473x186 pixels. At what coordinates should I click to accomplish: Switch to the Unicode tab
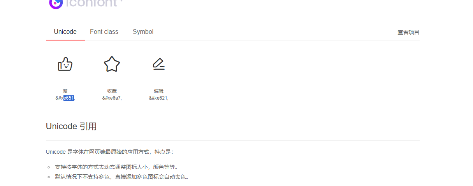(65, 32)
